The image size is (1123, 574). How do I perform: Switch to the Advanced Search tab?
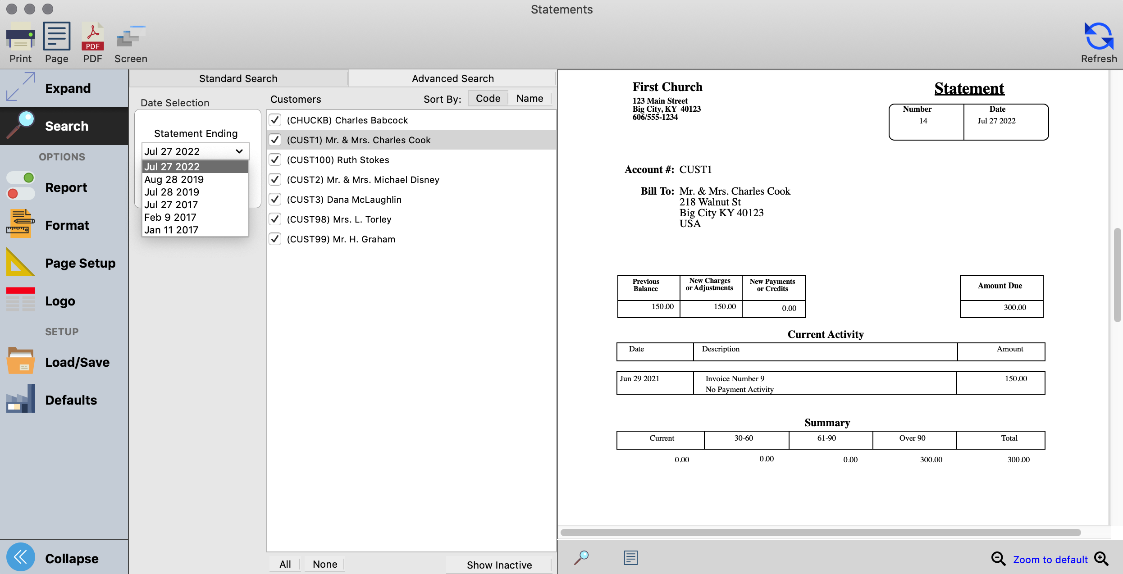pos(452,78)
